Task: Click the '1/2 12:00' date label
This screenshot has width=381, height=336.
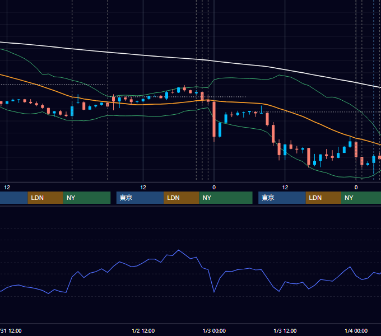Action: 143,330
